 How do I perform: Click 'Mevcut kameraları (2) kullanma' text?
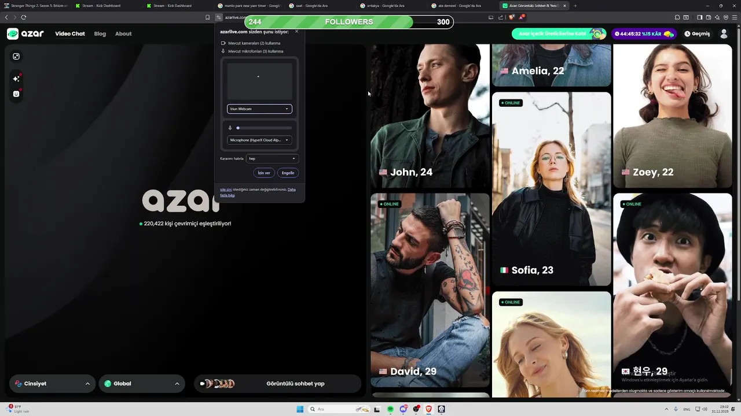[x=254, y=43]
